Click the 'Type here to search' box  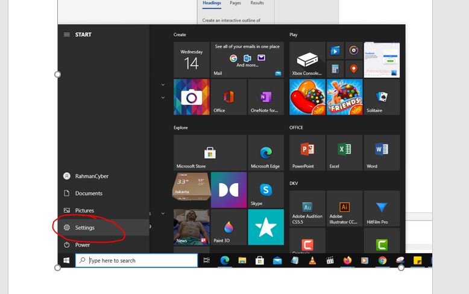pos(136,260)
